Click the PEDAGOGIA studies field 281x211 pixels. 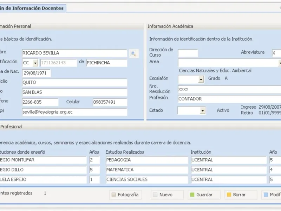click(147, 160)
